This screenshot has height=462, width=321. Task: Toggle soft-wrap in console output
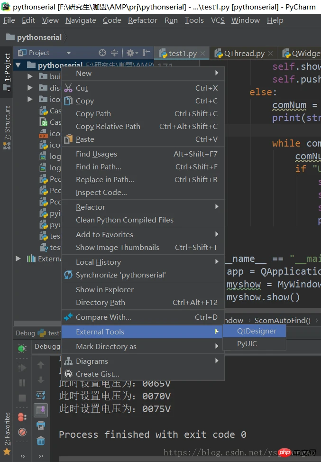pyautogui.click(x=41, y=395)
